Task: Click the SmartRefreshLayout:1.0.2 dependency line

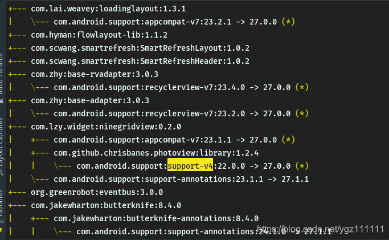Action: pos(140,48)
